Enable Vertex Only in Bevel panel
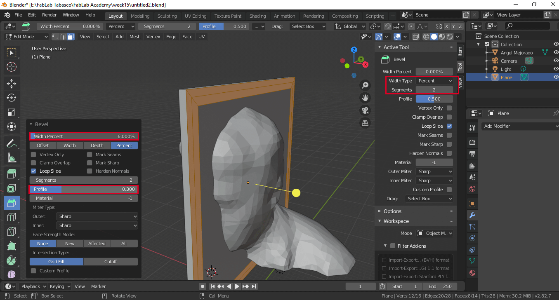The image size is (559, 300). point(34,155)
